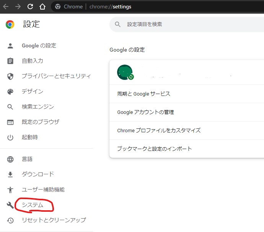Viewport: 264px width, 232px height.
Task: Click the globe icon for 言語
Action: click(x=10, y=159)
